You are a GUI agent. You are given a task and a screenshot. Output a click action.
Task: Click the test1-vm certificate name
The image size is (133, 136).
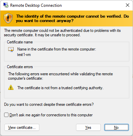pyautogui.click(x=24, y=55)
